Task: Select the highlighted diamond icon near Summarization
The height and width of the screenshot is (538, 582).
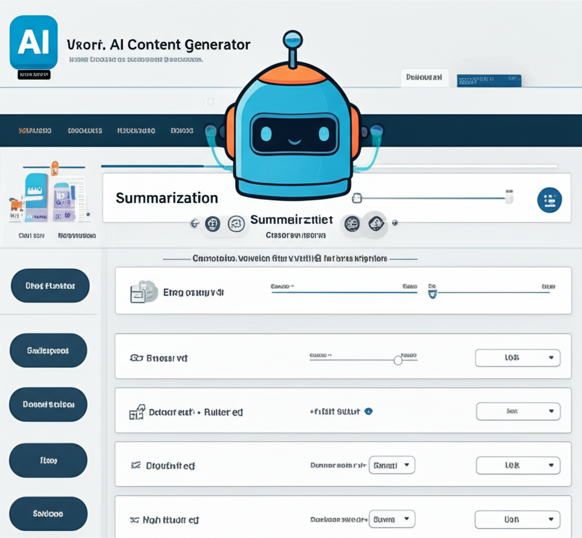Action: pos(377,224)
